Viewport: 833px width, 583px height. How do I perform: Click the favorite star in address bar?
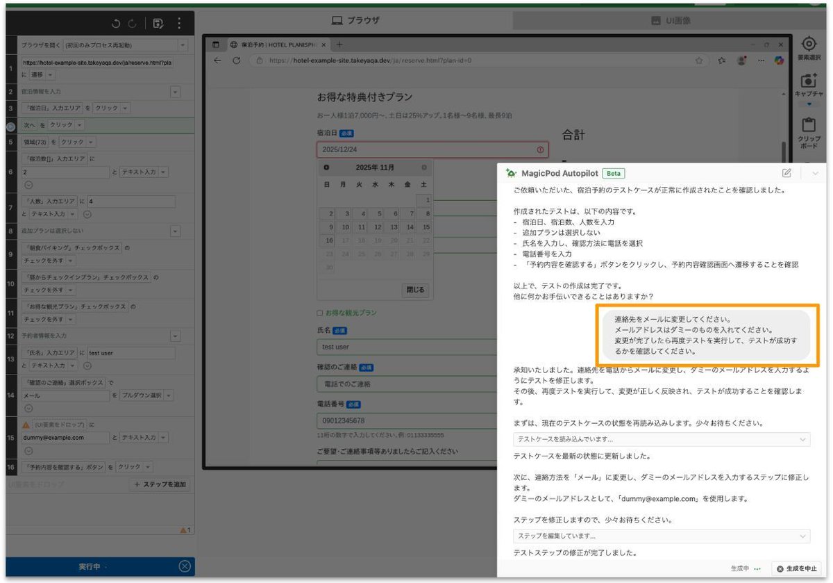[x=698, y=60]
